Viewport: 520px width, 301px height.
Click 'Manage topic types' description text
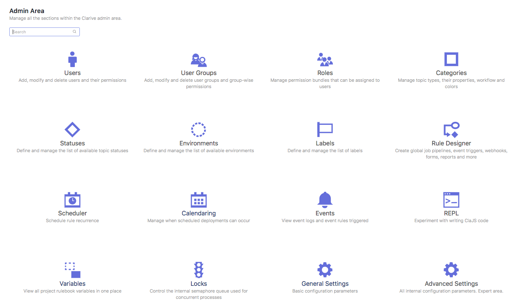(x=451, y=83)
